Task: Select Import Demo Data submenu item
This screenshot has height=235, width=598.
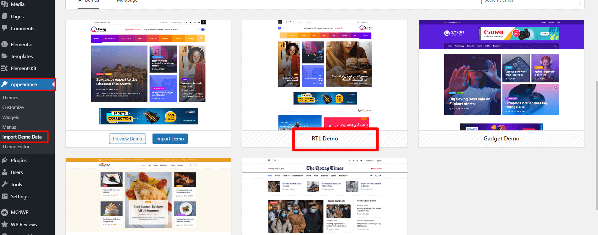Action: coord(22,137)
